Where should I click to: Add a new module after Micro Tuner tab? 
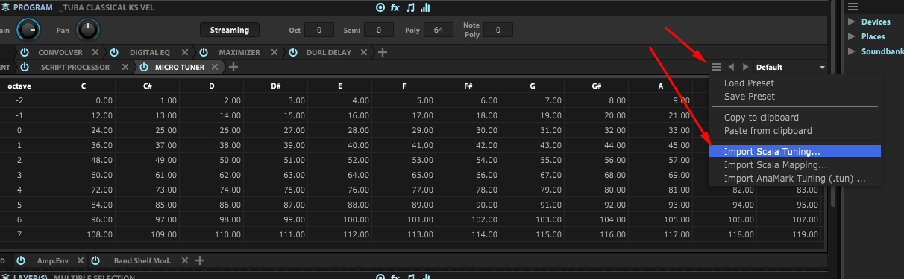point(233,67)
